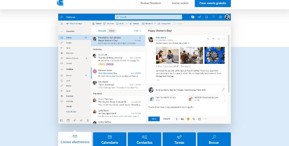Image resolution: width=289 pixels, height=146 pixels.
Task: Switch to Calendar view at the sidebar bottom
Action: tap(68, 120)
